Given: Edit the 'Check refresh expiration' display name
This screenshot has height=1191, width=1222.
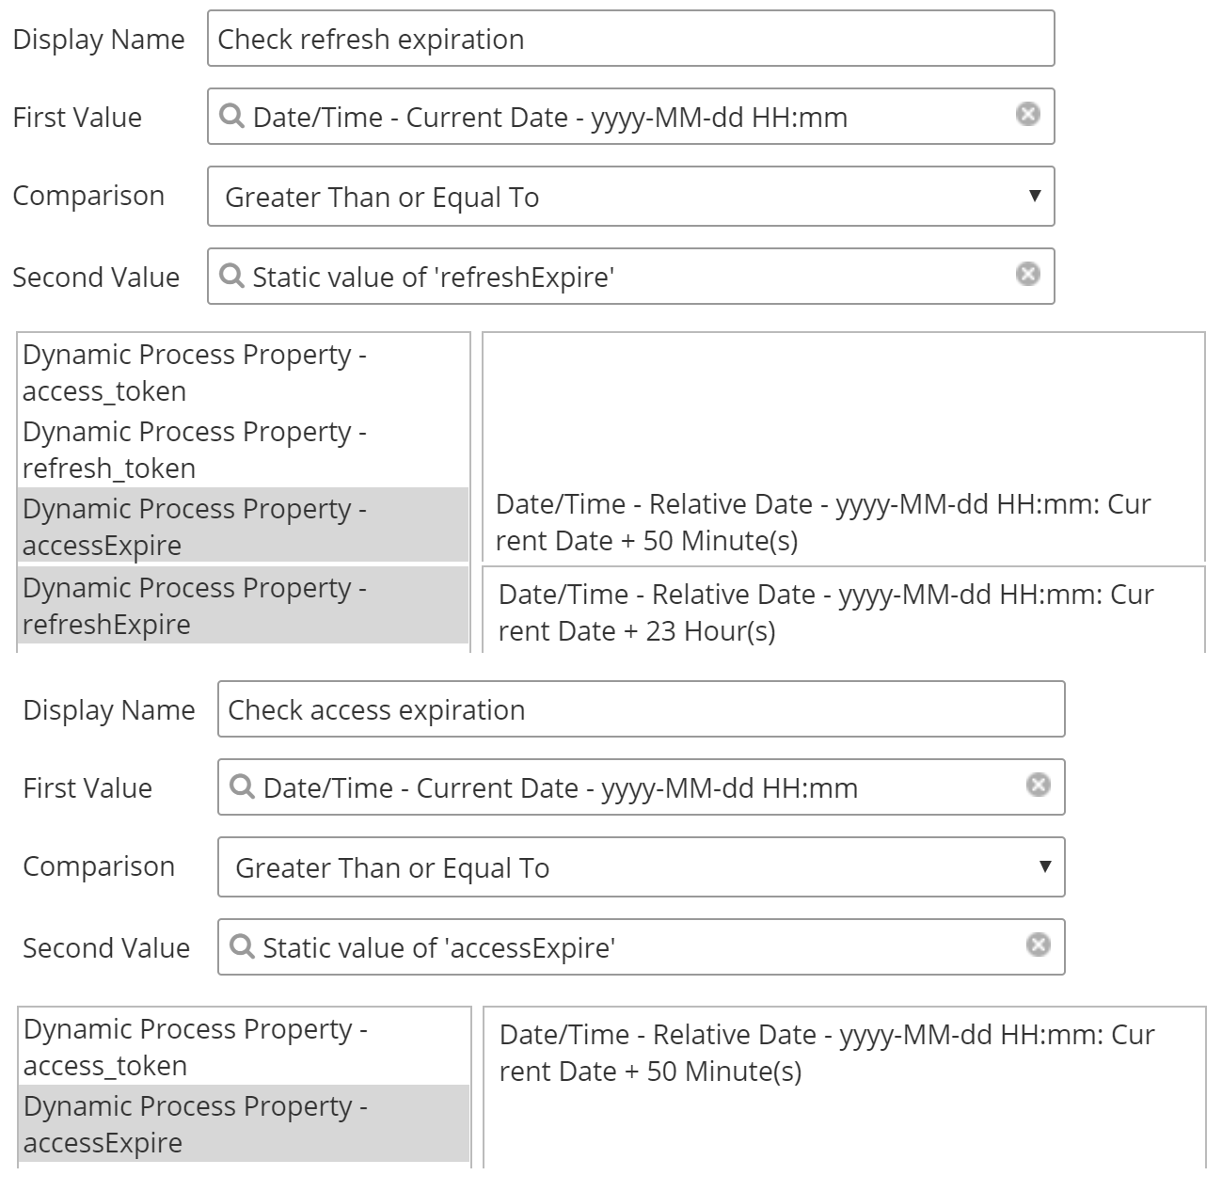Looking at the screenshot, I should [630, 39].
